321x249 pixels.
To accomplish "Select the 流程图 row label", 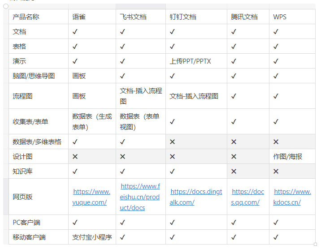I will [22, 96].
